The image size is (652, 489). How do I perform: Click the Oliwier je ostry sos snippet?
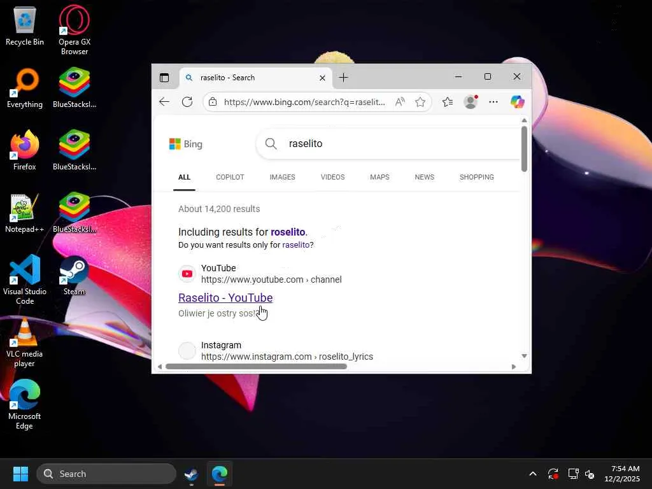[x=218, y=313]
